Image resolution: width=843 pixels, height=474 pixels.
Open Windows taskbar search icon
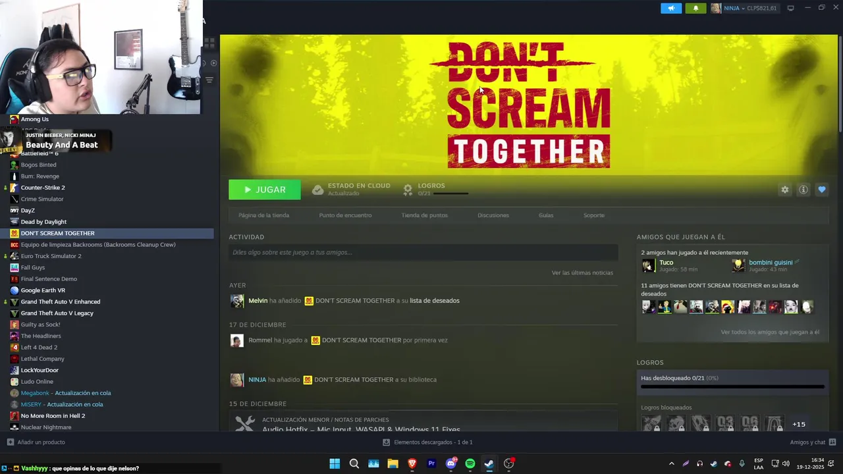pos(354,463)
